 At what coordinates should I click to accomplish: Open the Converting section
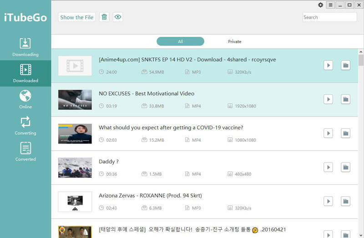click(25, 126)
